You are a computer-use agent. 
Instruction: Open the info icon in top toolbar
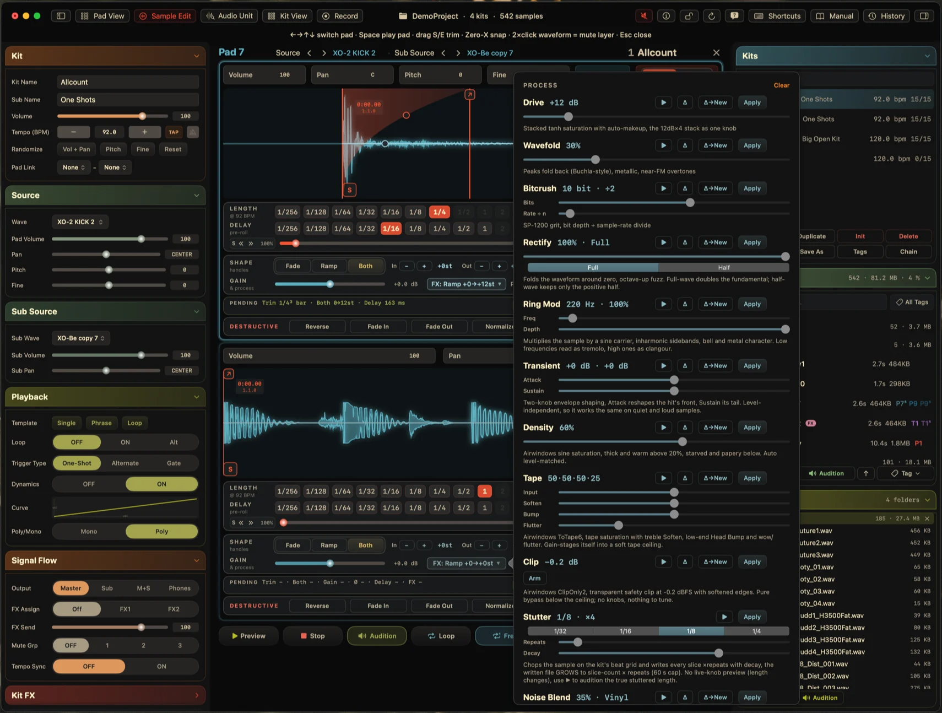pyautogui.click(x=666, y=16)
